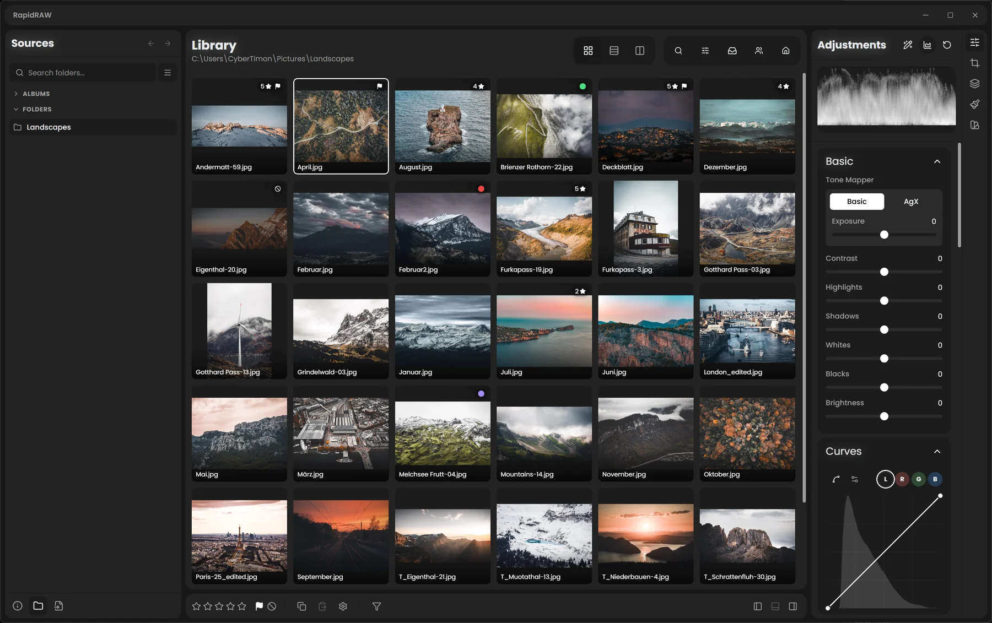Select the AgX tone mapper tab

[911, 202]
